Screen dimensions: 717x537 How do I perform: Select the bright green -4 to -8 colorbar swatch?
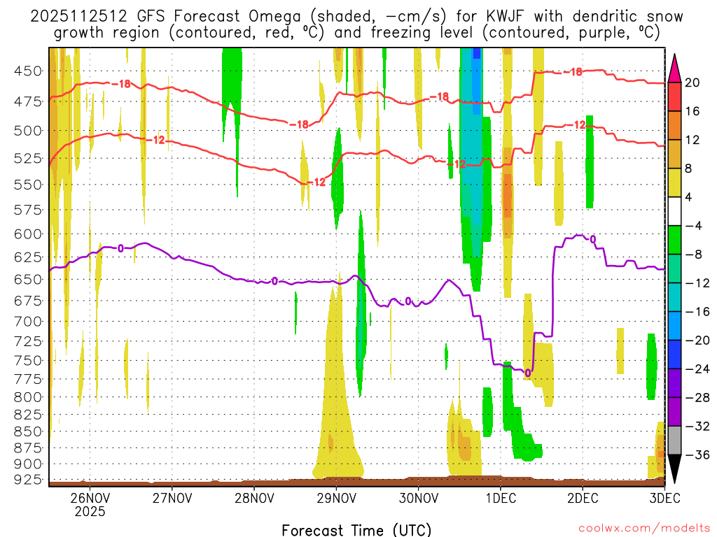point(674,240)
